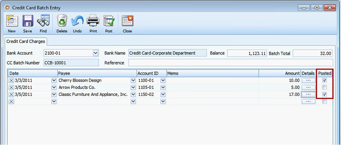Click the Reference input field
Screen dimensions: 341x145
231,63
